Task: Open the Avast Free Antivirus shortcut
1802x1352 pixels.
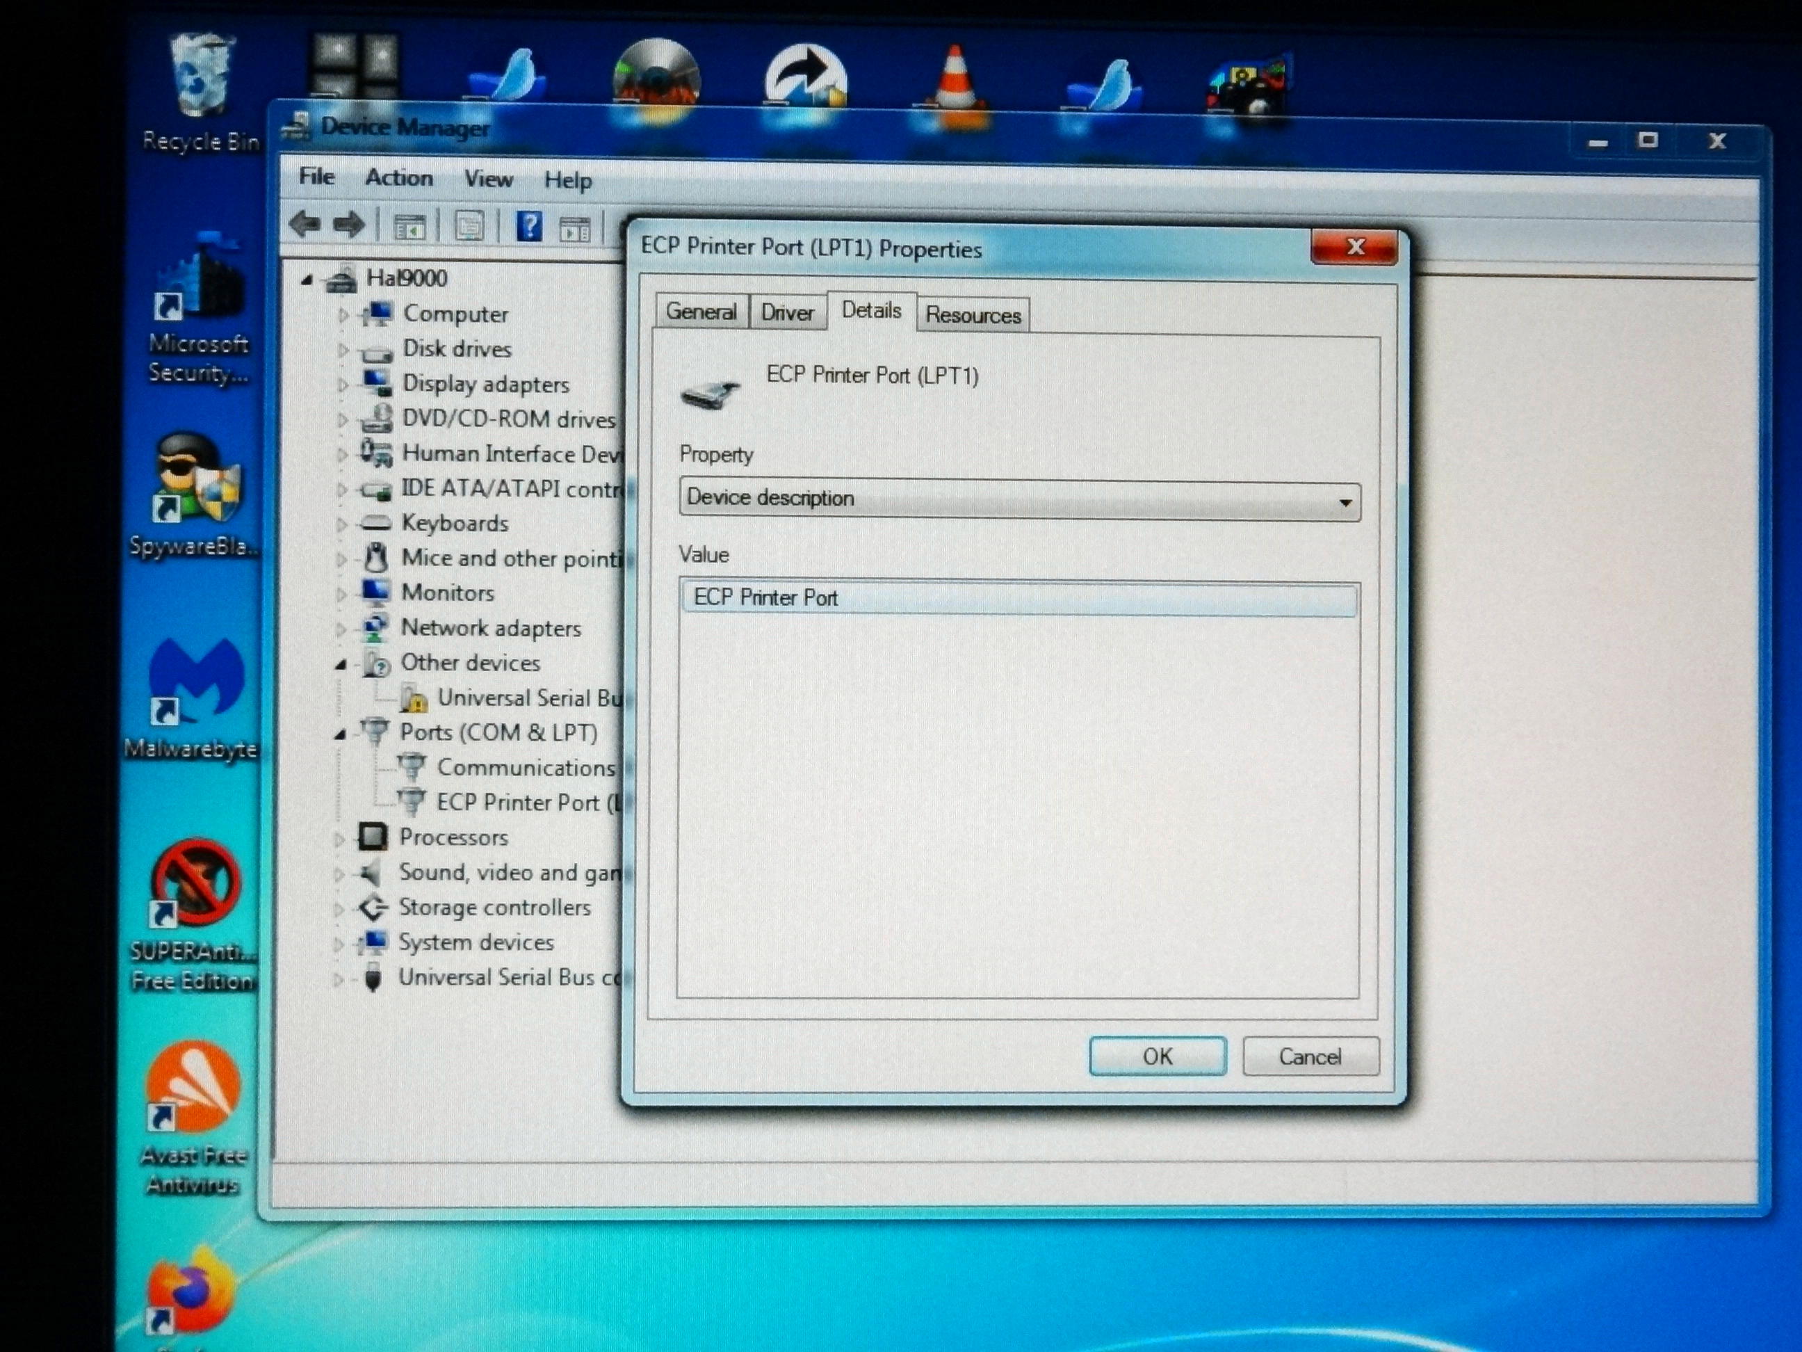Action: [193, 1116]
